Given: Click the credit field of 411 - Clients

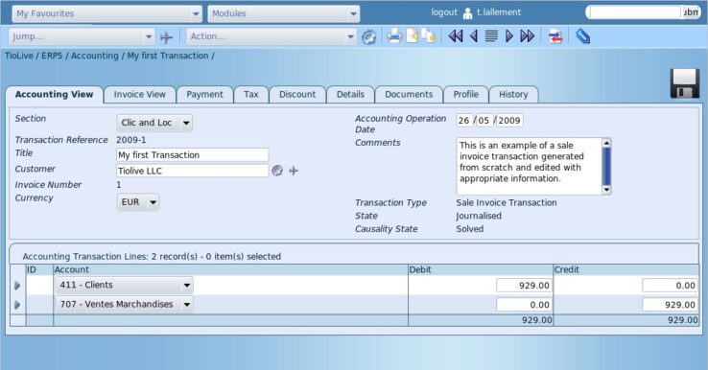Looking at the screenshot, I should point(670,286).
